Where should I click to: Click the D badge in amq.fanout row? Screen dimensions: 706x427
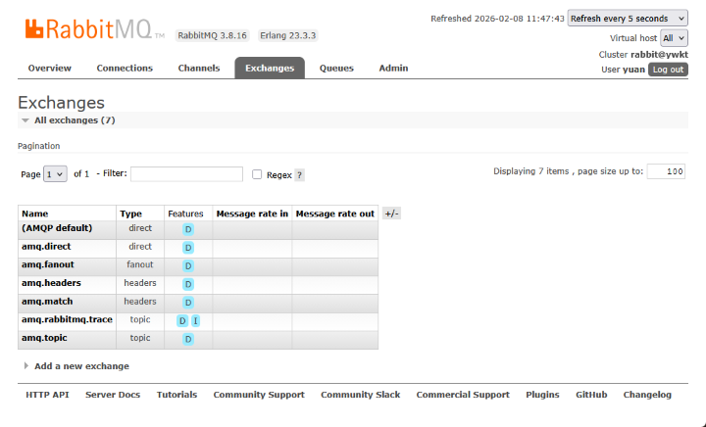188,266
